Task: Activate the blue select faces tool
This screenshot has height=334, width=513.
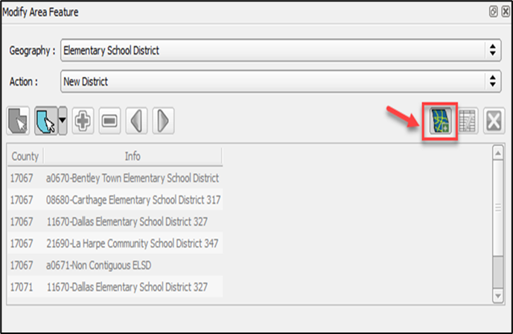Action: coord(46,121)
